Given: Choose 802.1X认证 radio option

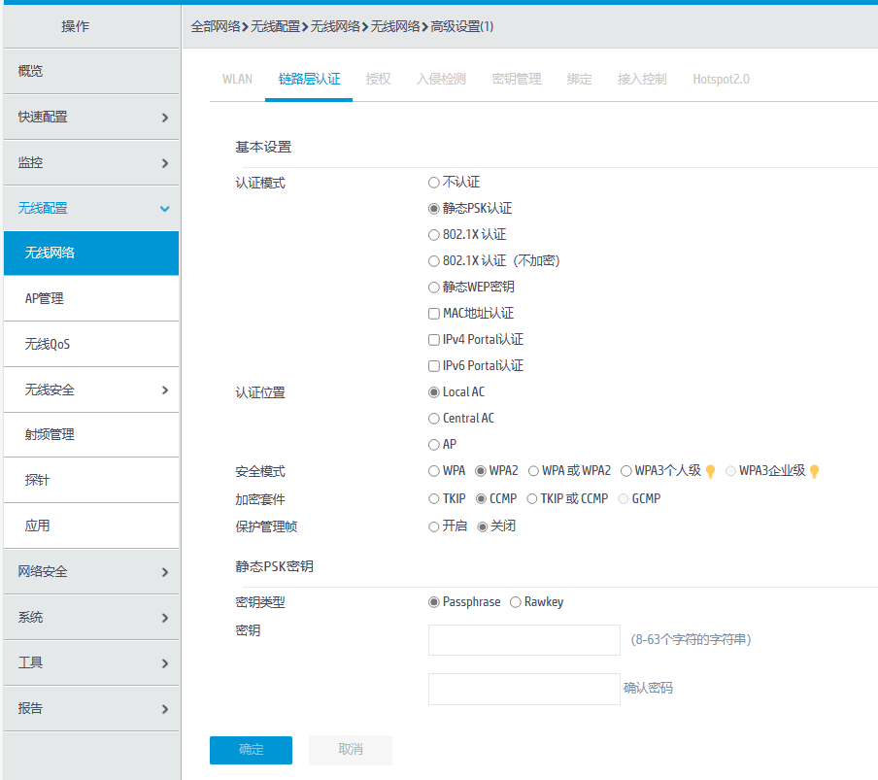Looking at the screenshot, I should point(434,235).
